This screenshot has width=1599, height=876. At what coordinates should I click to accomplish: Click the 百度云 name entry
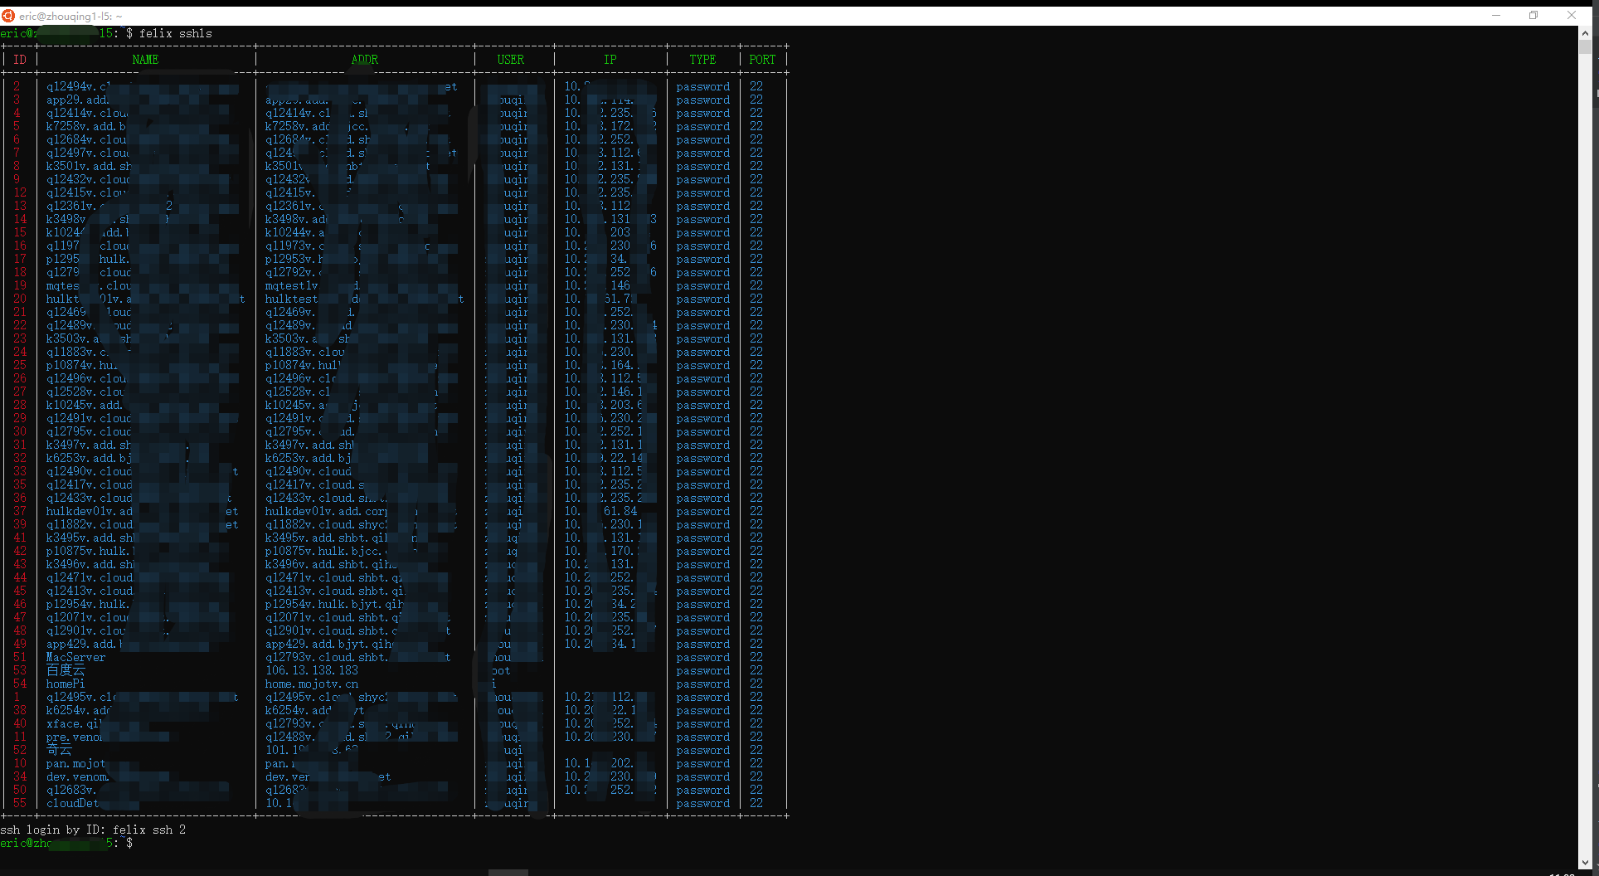click(x=66, y=670)
